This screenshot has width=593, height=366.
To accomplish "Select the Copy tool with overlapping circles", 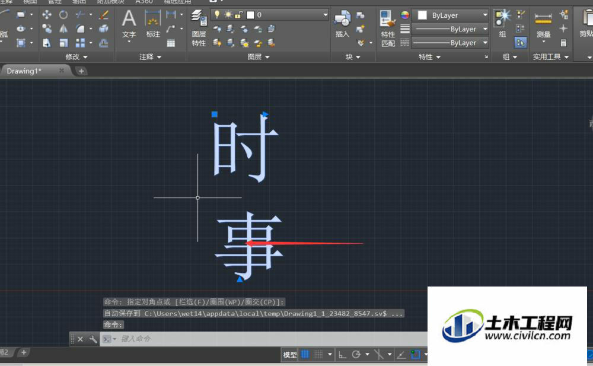I will [x=47, y=28].
